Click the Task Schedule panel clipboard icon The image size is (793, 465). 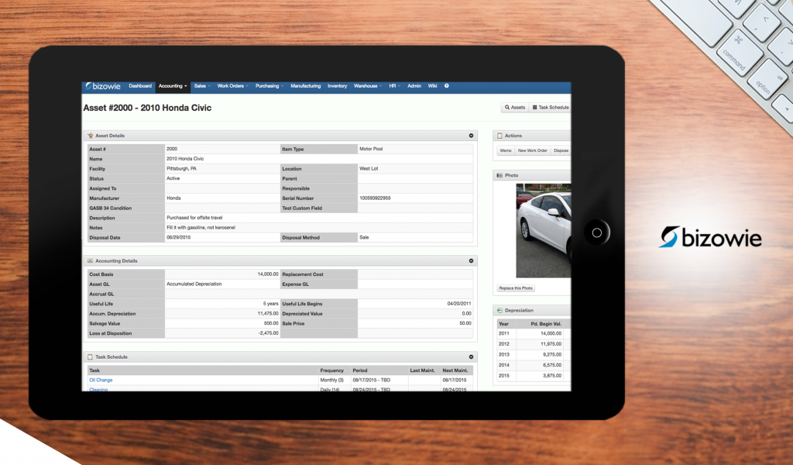90,357
